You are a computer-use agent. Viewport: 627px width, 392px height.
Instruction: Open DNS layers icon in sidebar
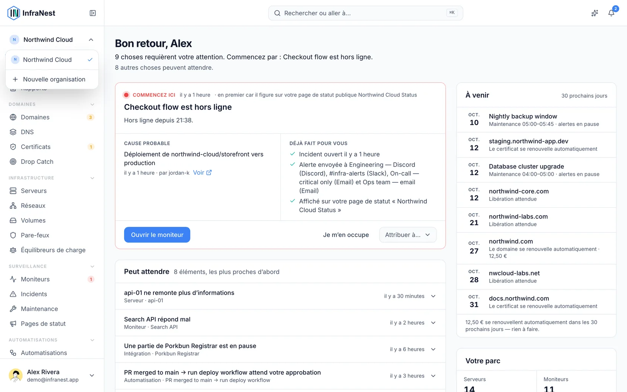pyautogui.click(x=13, y=132)
